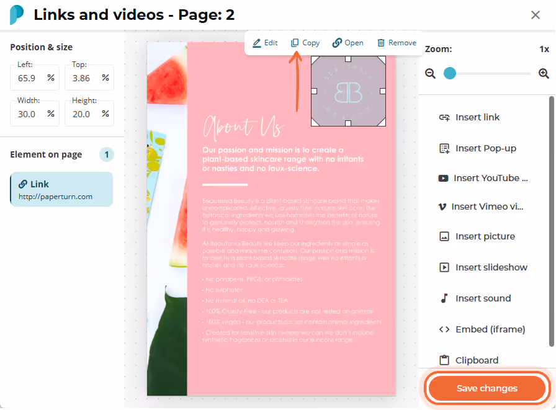Click the Copy icon in floating toolbar
Image resolution: width=556 pixels, height=410 pixels.
pyautogui.click(x=295, y=43)
